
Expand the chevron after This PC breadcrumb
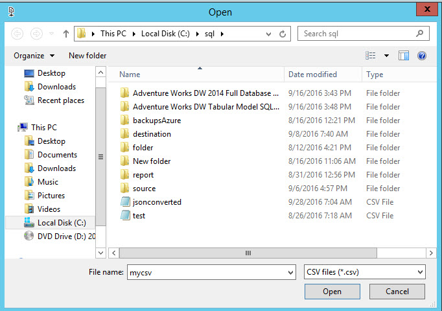click(134, 34)
